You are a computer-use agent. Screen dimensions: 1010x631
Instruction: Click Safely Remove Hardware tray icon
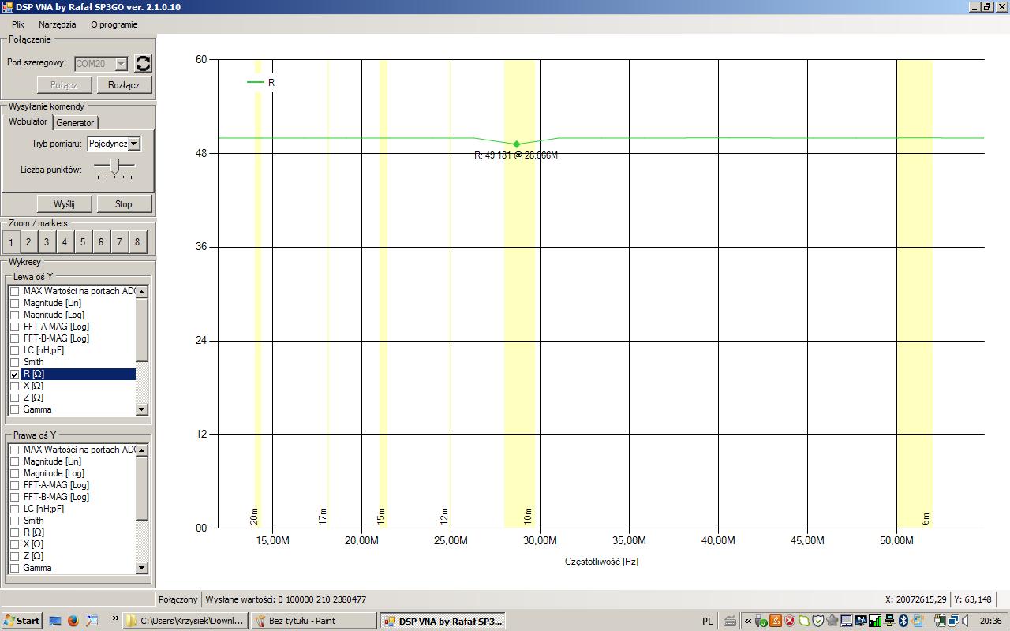[x=761, y=621]
